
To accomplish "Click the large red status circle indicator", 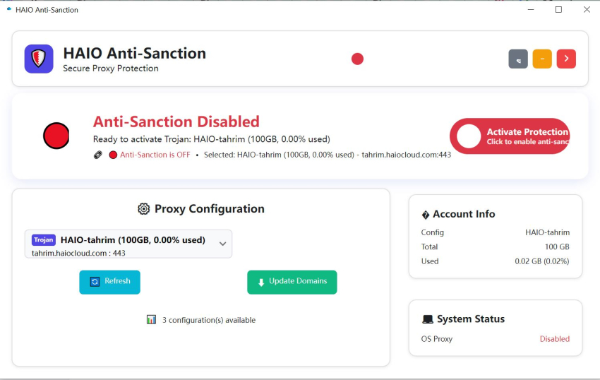I will (x=56, y=136).
